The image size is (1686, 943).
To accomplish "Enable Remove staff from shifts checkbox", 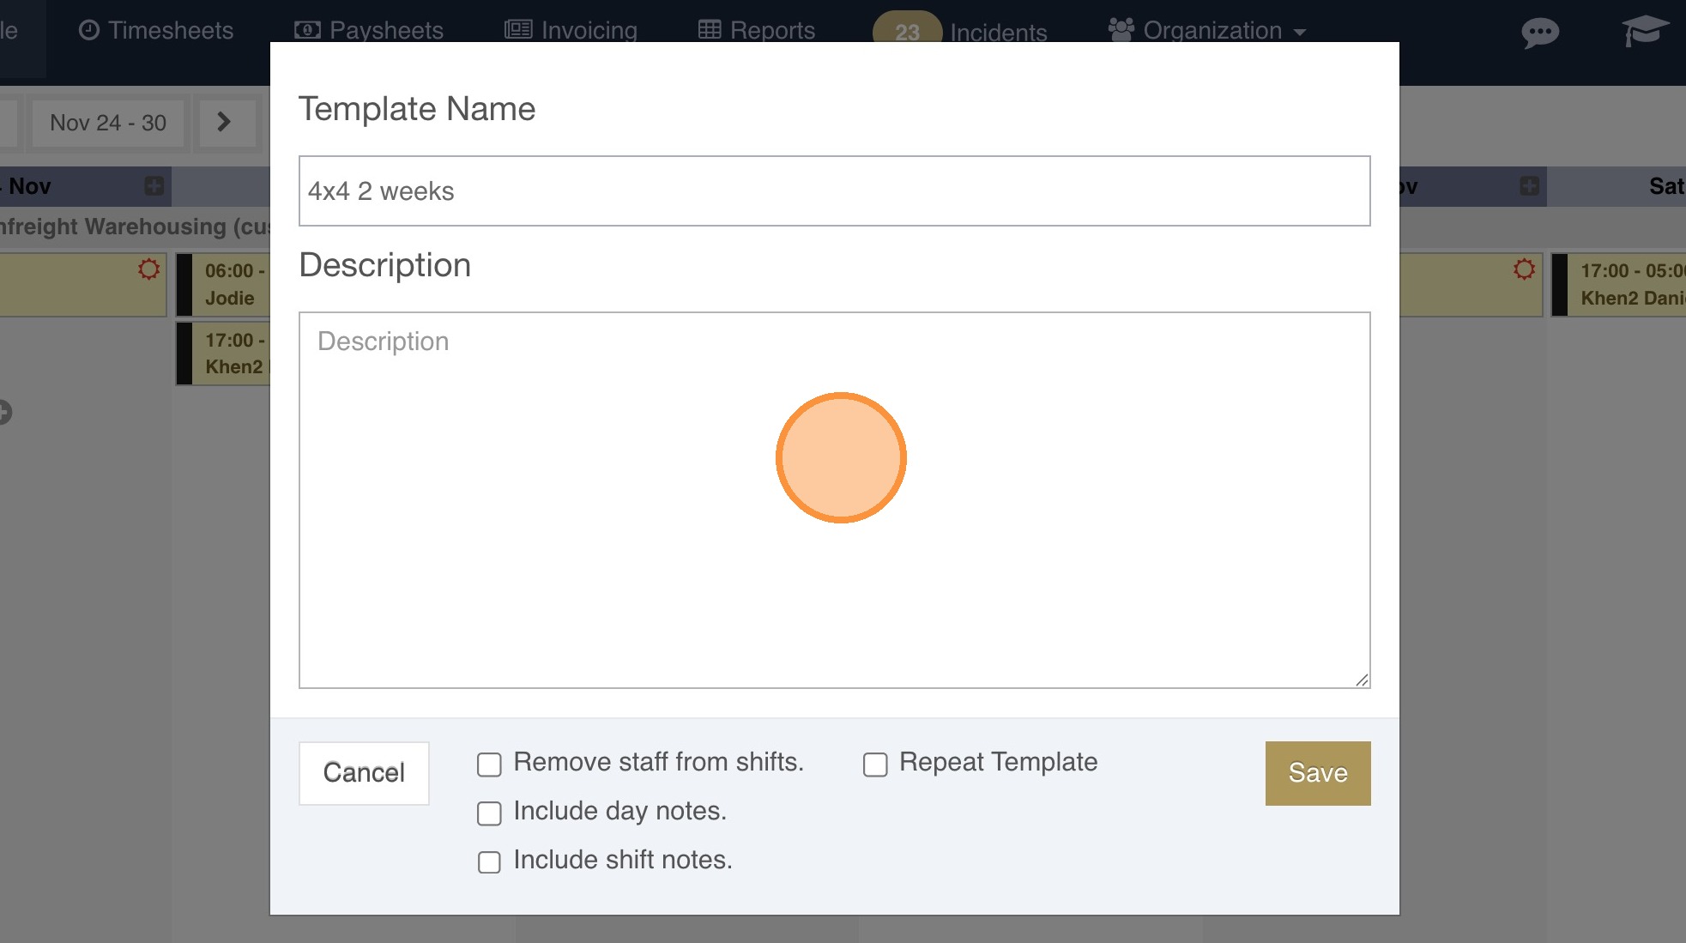I will point(489,765).
